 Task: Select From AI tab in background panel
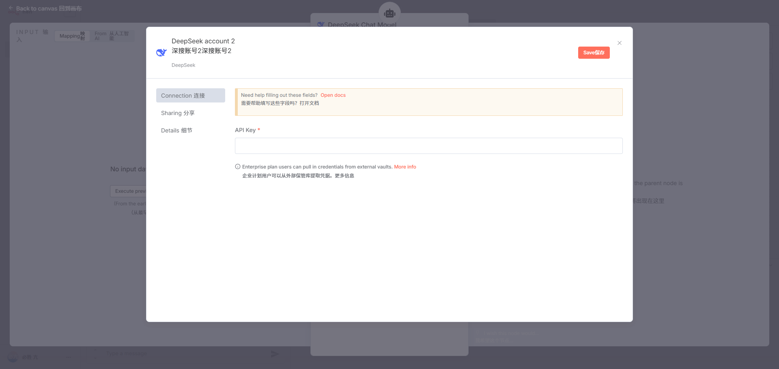click(112, 36)
